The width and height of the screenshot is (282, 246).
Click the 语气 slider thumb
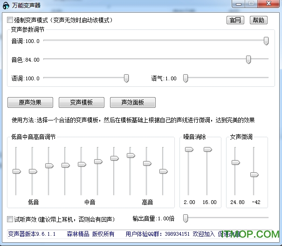coord(185,78)
